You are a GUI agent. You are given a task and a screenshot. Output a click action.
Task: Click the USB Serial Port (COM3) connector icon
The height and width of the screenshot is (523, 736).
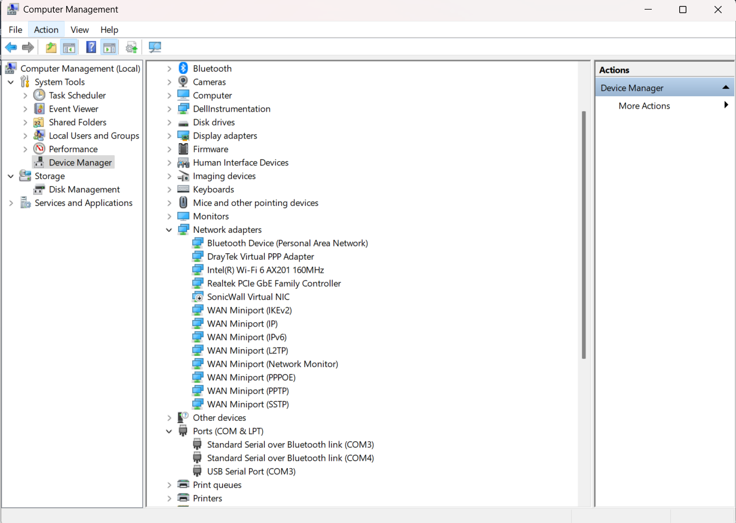[198, 472]
